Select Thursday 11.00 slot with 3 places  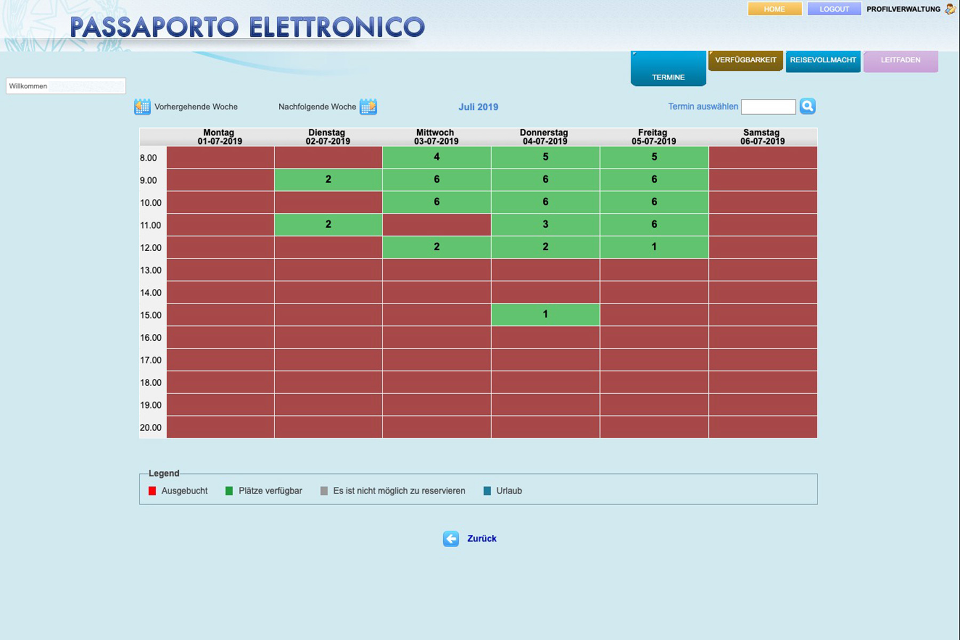point(545,225)
